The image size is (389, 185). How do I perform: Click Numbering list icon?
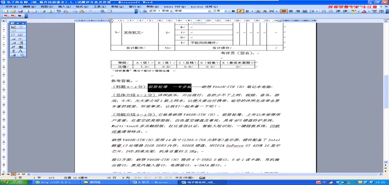pos(324,12)
